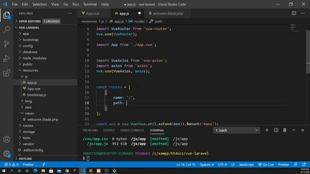Click the Explorer more actions ellipsis
Screen dimensions: 310x174
pos(70,13)
